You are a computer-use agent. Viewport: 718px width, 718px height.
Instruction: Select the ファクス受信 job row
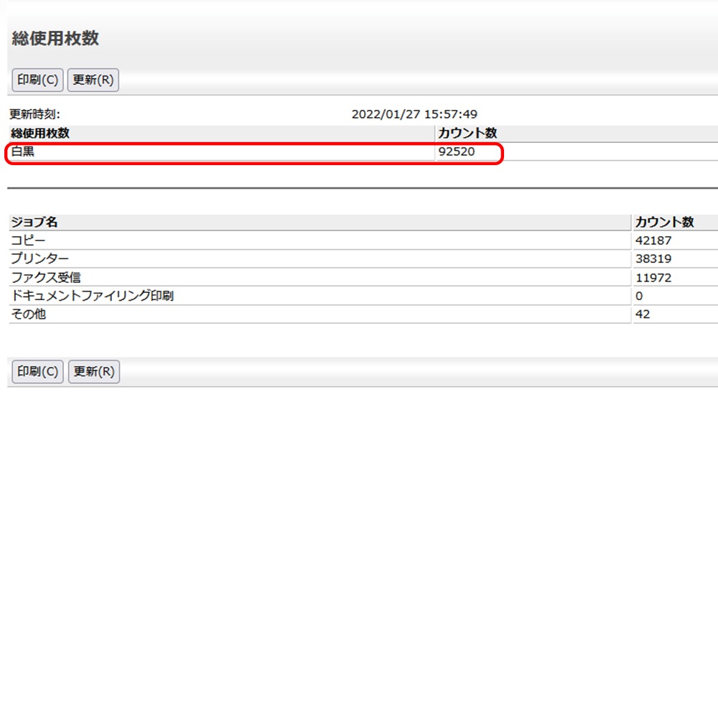coord(45,277)
